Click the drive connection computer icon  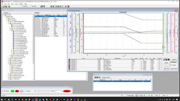pyautogui.click(x=42, y=6)
